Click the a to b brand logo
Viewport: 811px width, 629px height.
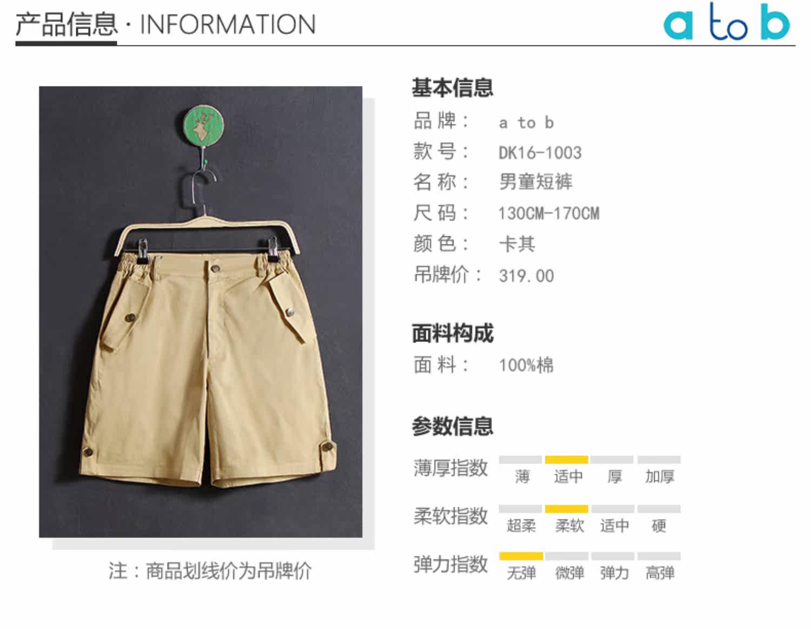pos(726,22)
